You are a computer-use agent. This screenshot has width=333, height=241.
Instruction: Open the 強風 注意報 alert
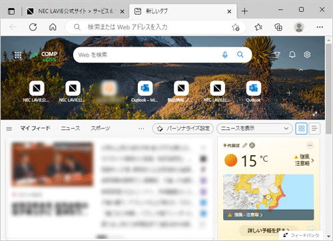(x=304, y=160)
